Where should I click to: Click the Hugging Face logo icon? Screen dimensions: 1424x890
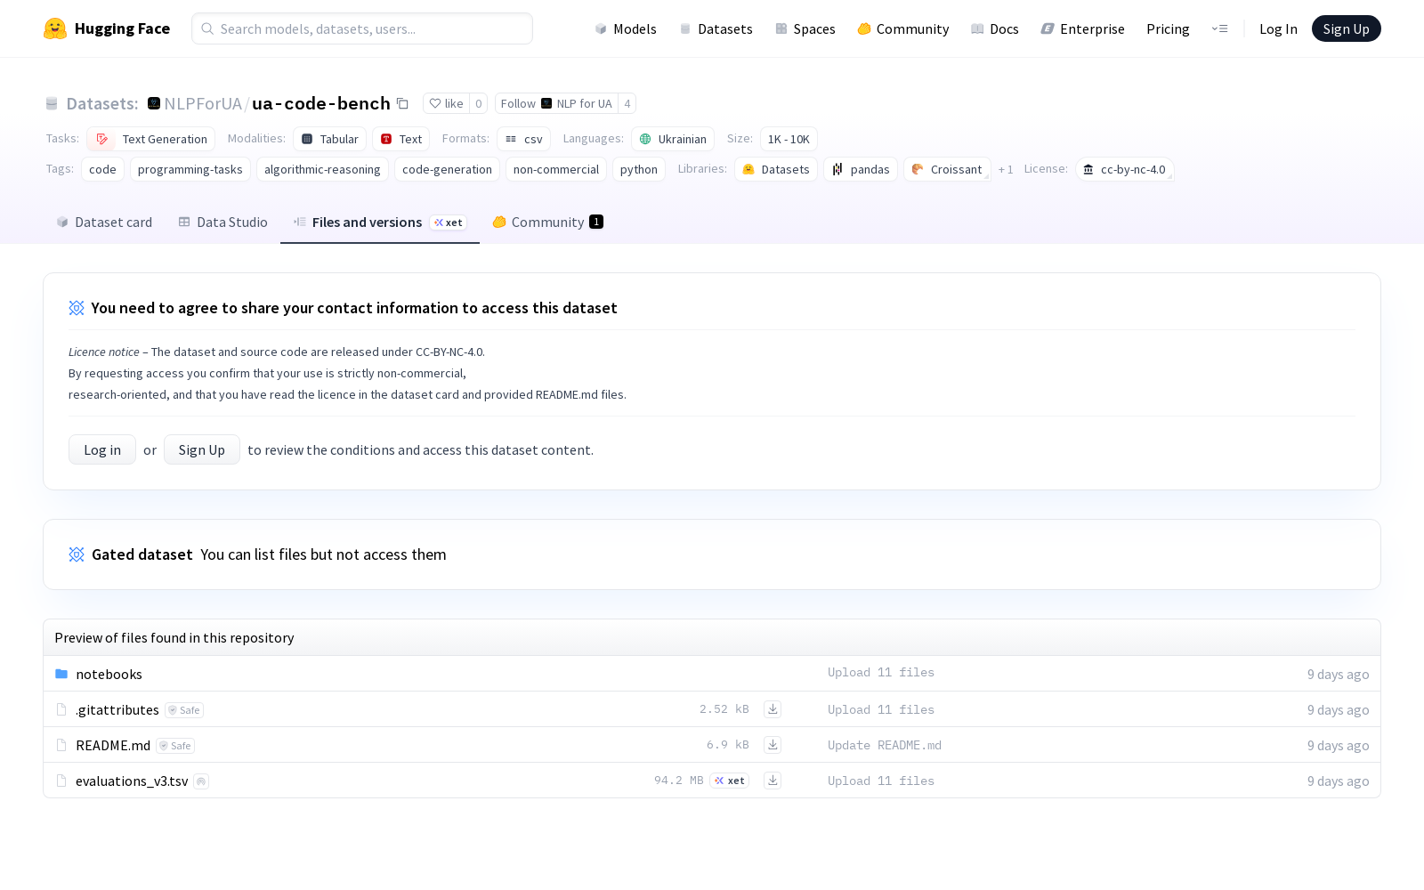55,28
